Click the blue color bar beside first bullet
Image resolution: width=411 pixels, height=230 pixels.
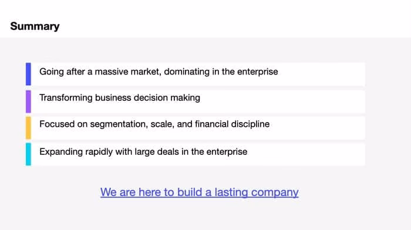28,74
